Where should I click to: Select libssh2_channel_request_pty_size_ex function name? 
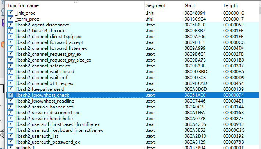53,60
